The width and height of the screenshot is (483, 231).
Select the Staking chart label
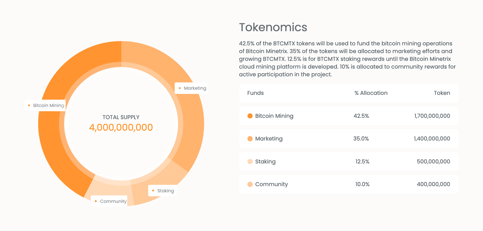pos(163,191)
